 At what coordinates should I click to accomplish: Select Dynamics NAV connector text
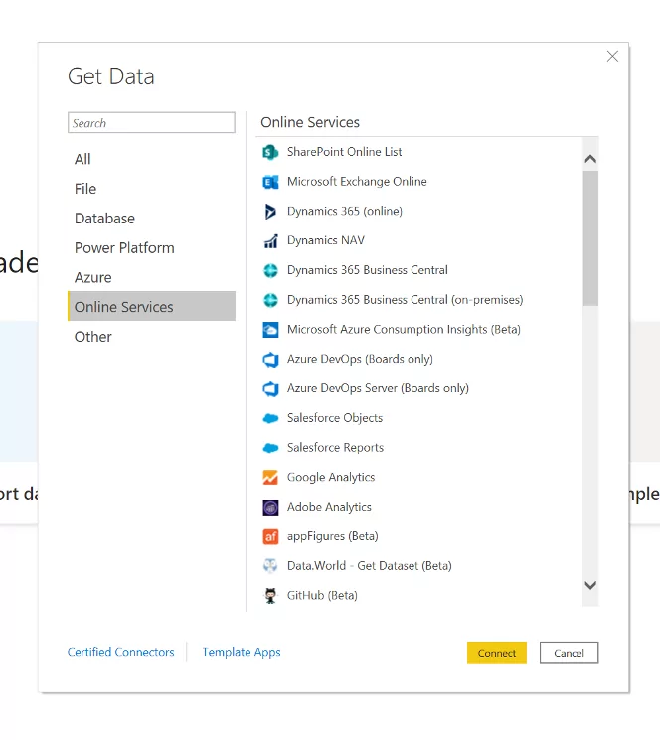click(326, 240)
